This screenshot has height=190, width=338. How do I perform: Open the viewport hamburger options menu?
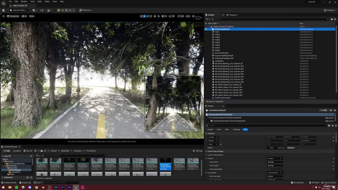click(4, 16)
